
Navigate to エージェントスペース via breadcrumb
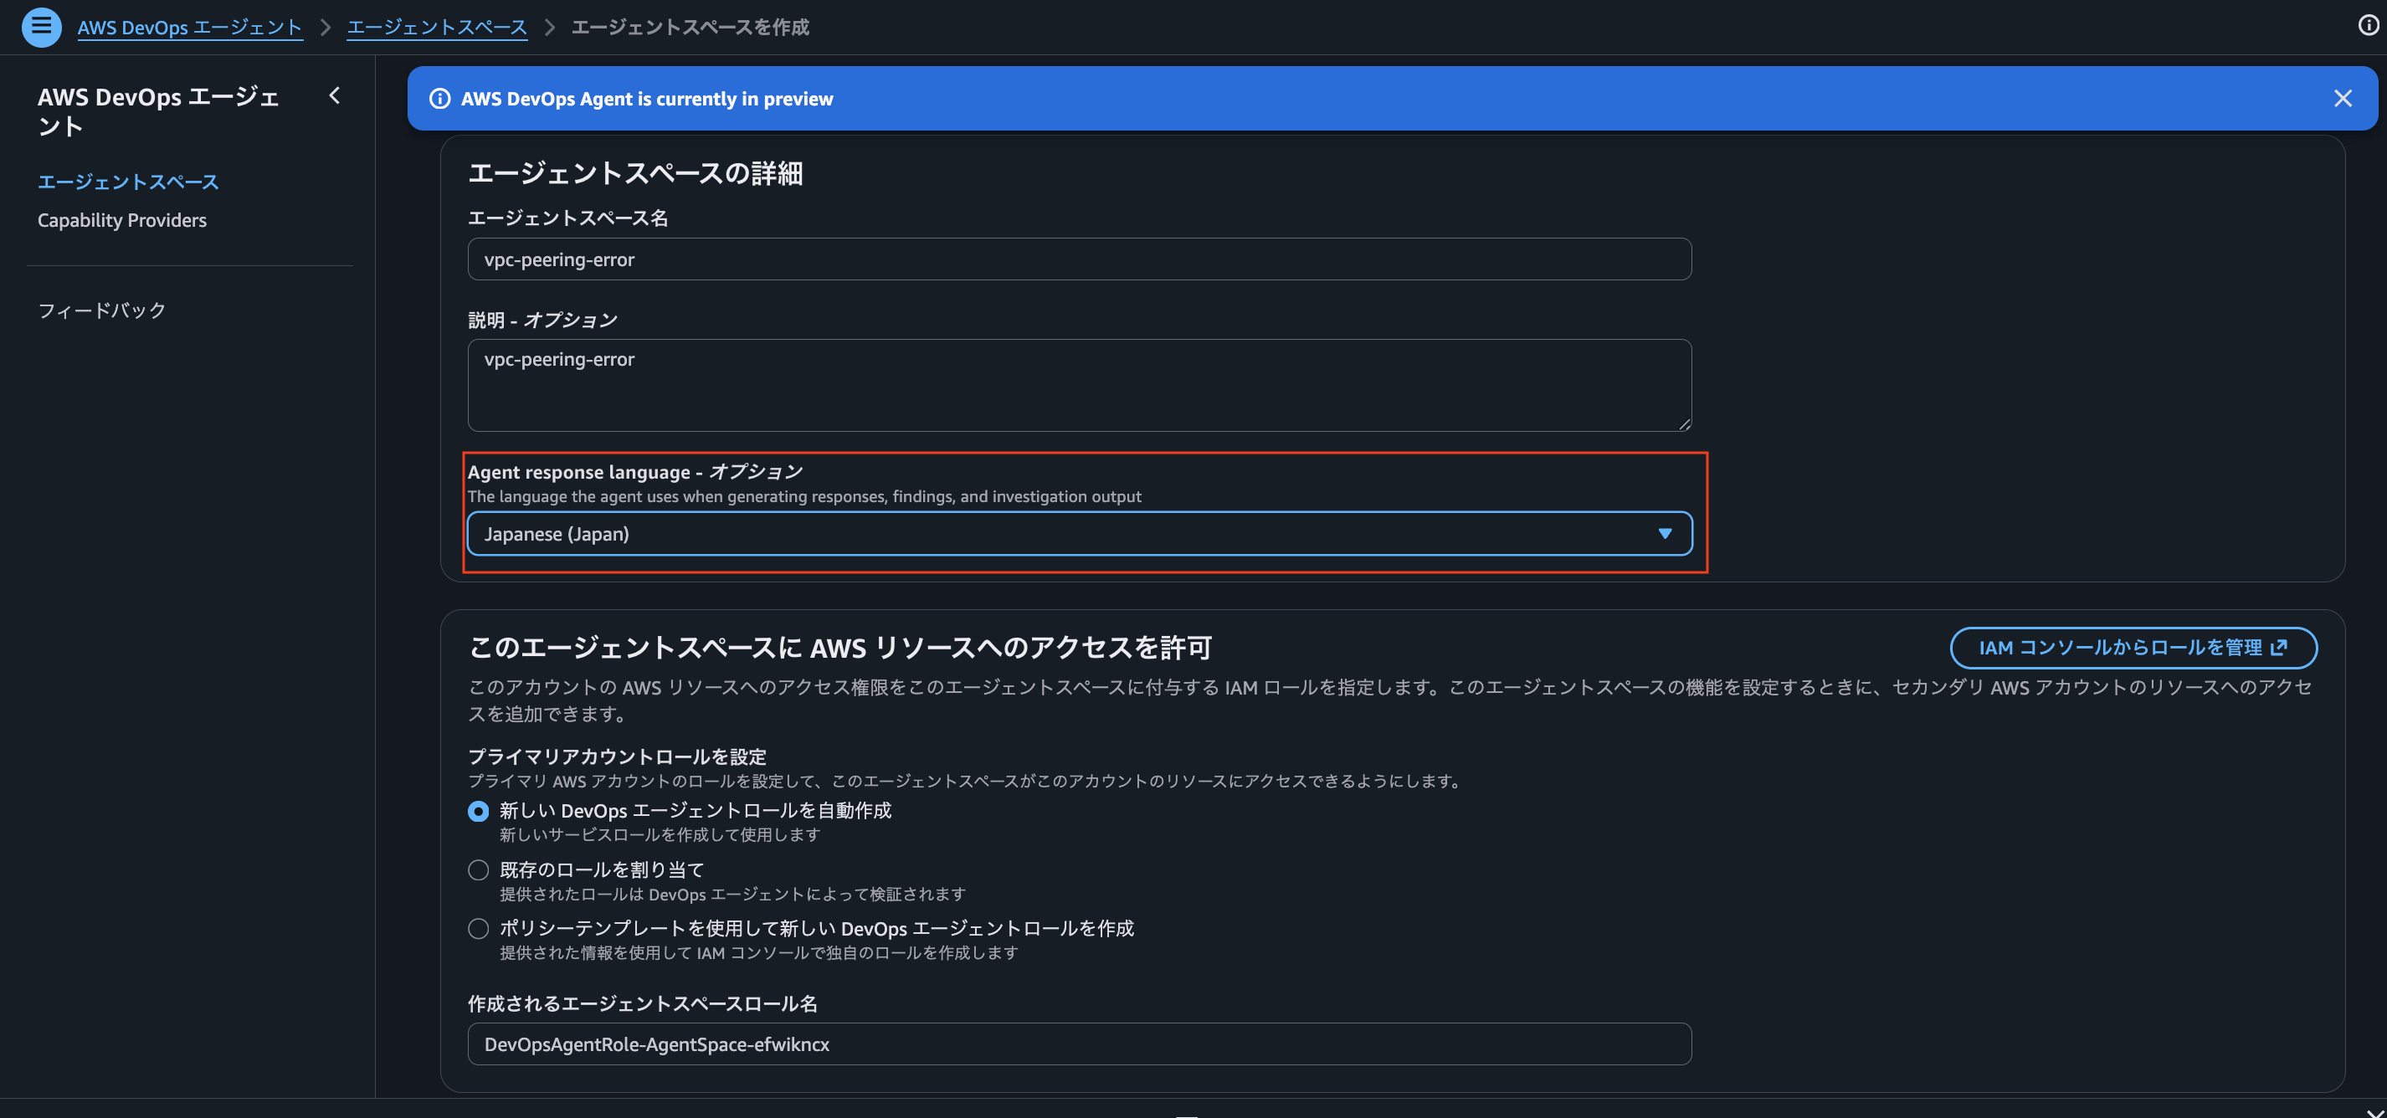(436, 27)
